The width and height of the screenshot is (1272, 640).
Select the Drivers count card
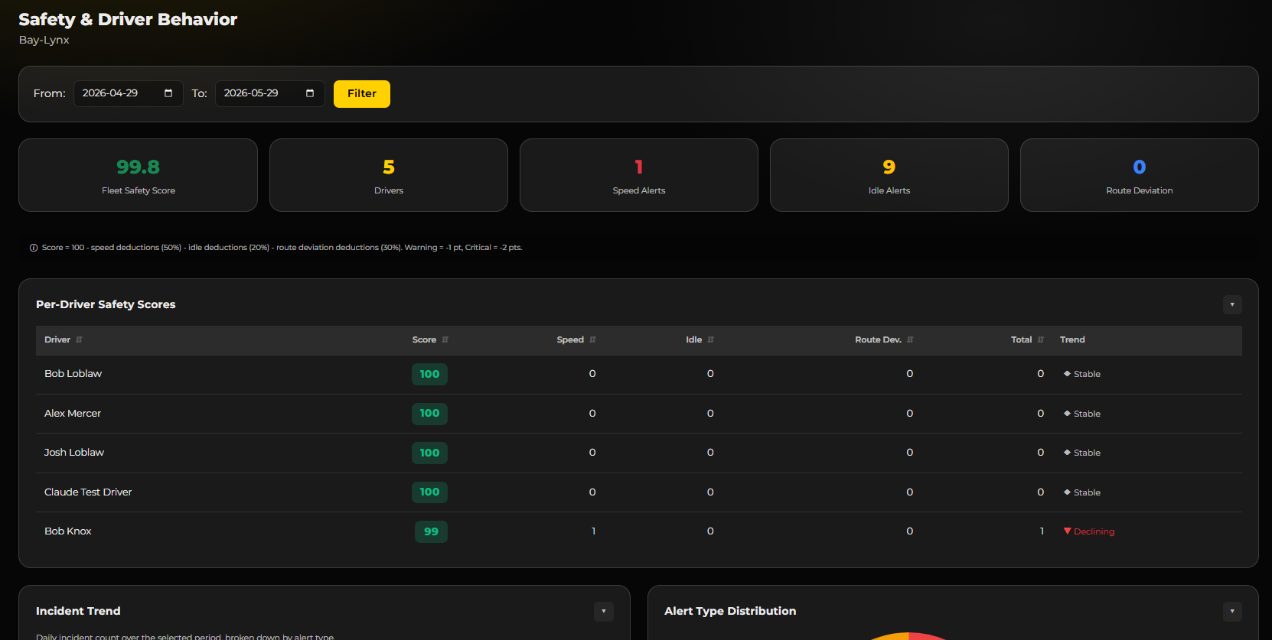point(389,175)
